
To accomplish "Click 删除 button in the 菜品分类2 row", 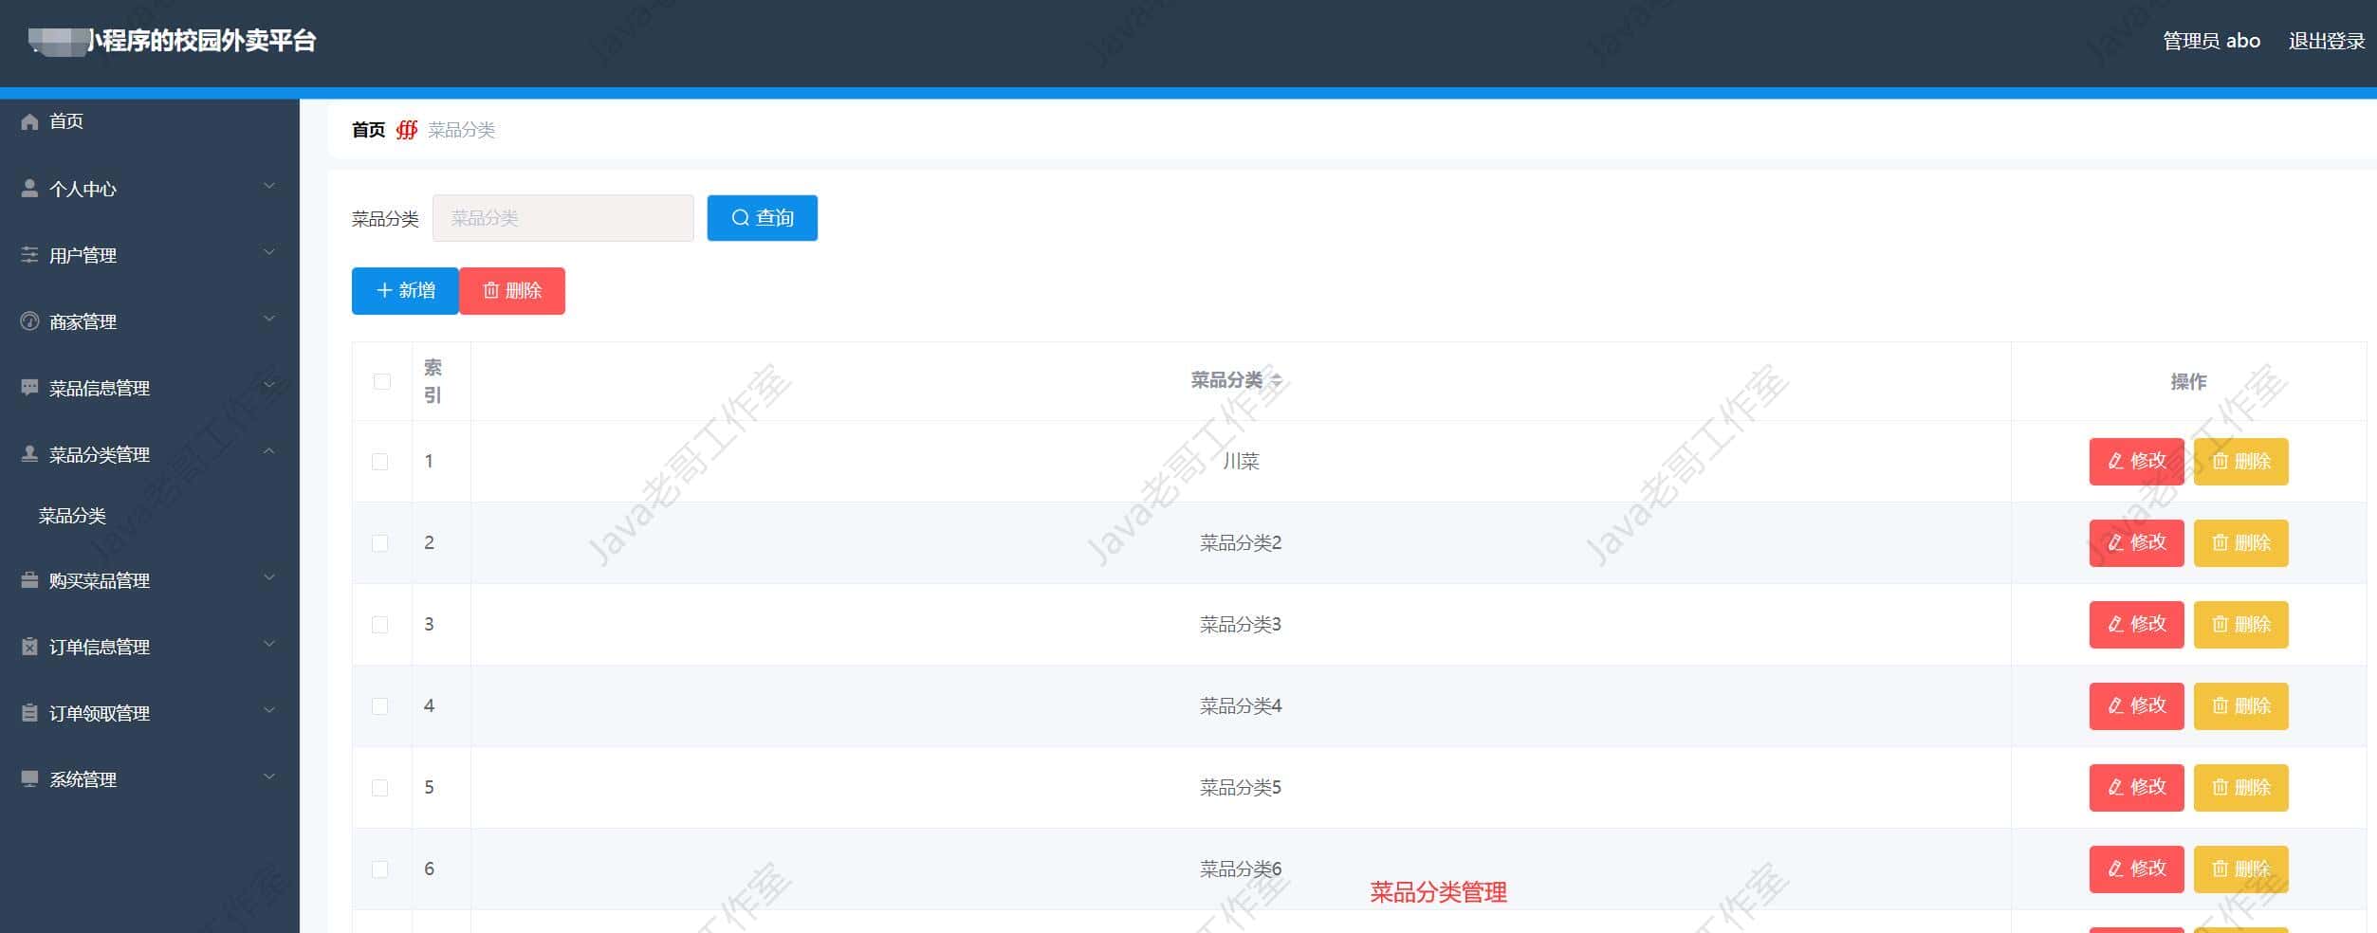I will click(2240, 543).
